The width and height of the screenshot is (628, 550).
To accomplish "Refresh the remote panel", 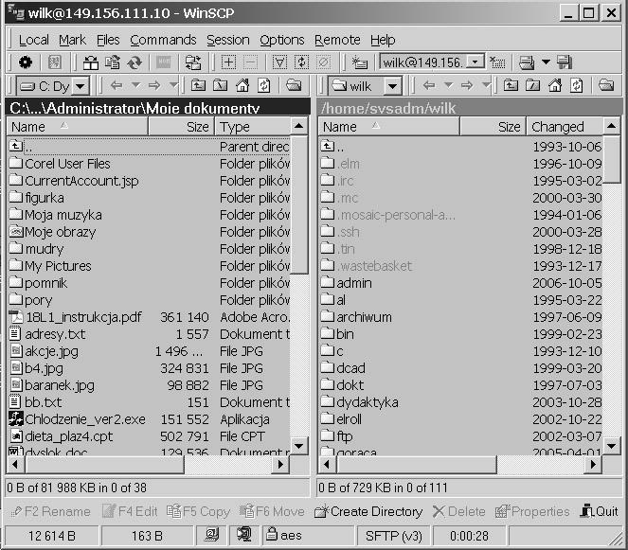I will pyautogui.click(x=576, y=85).
